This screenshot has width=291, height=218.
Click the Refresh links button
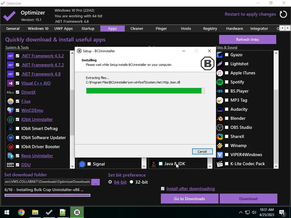[248, 39]
